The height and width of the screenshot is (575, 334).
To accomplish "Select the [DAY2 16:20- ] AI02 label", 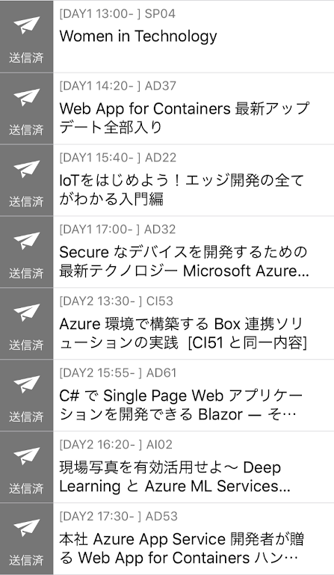I will coord(116,445).
